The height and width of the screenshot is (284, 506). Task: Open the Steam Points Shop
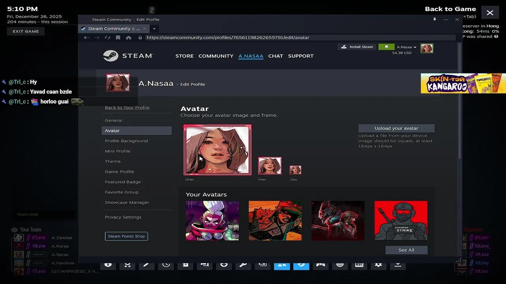coord(126,236)
